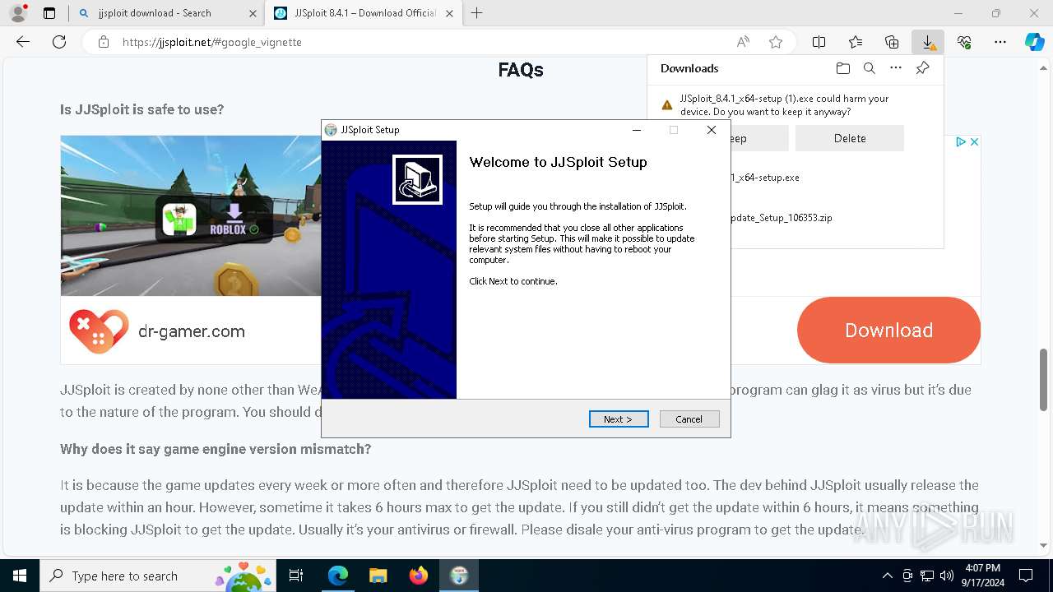Open Microsoft Edge from taskbar
The width and height of the screenshot is (1053, 592).
[x=338, y=576]
